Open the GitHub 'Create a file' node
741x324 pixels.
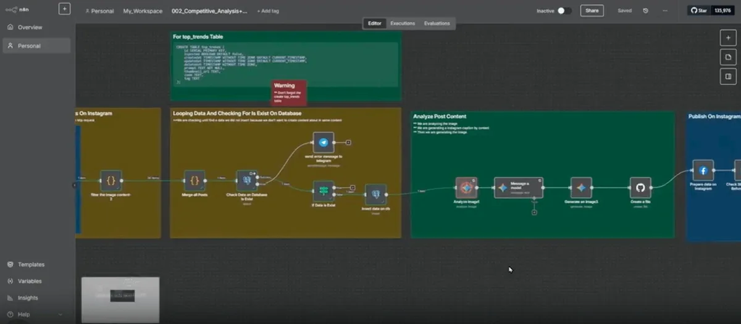(640, 188)
